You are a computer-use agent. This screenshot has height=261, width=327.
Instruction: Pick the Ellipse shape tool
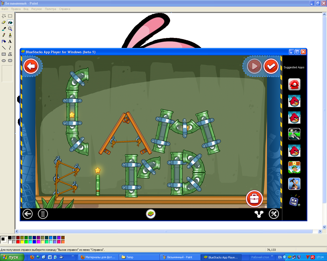[4, 60]
